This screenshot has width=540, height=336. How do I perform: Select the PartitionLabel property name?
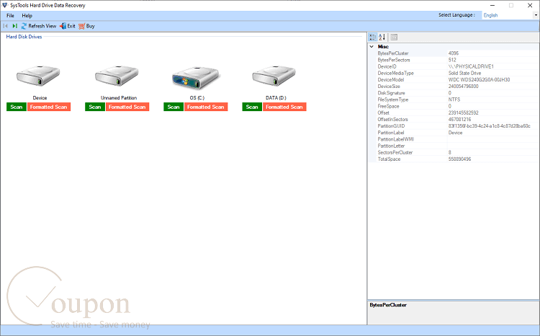pyautogui.click(x=391, y=133)
